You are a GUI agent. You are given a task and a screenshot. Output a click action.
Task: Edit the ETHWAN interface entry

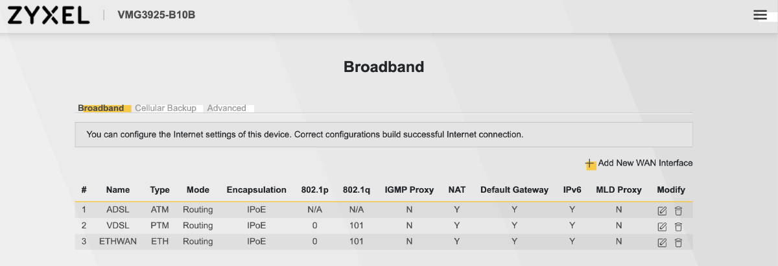pyautogui.click(x=662, y=242)
